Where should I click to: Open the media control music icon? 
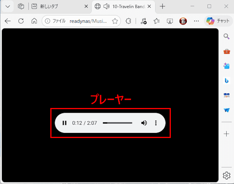point(144,21)
